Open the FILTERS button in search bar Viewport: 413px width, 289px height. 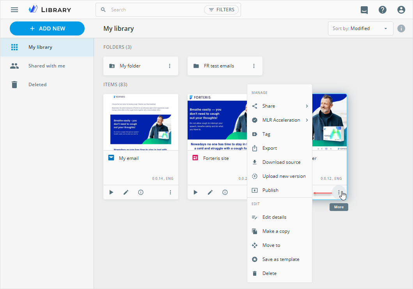pyautogui.click(x=222, y=10)
